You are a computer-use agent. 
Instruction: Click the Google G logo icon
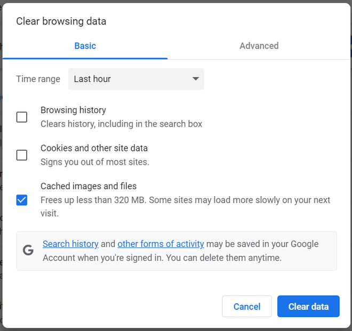28,250
